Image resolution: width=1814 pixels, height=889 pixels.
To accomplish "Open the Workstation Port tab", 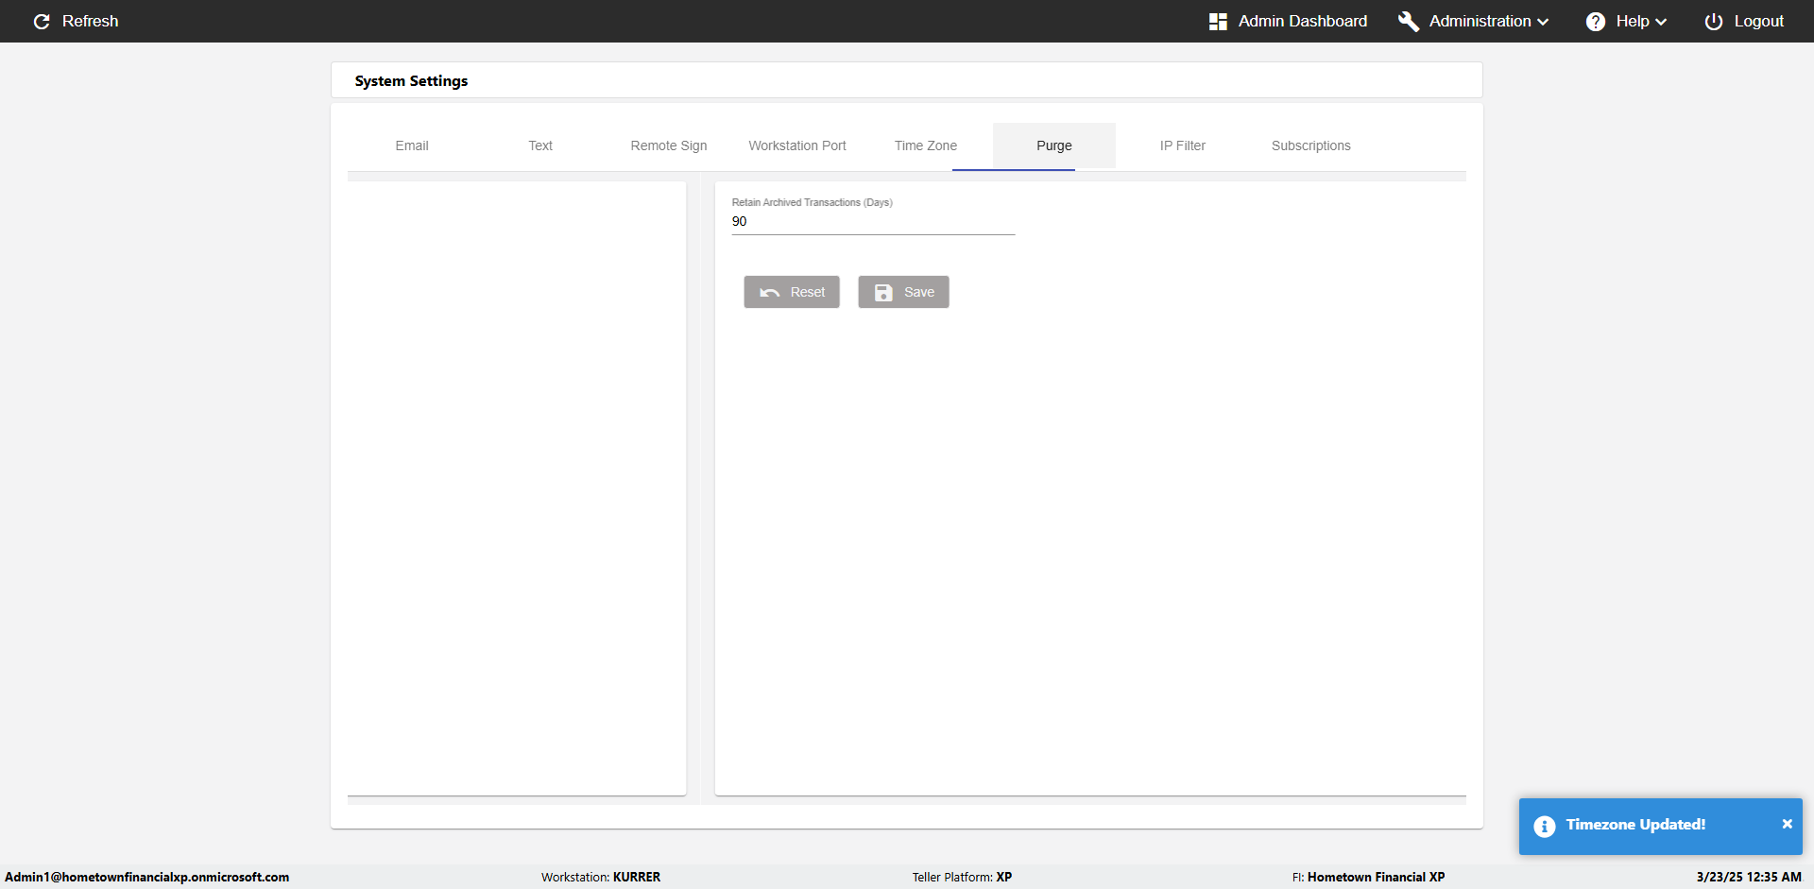I will coord(797,145).
